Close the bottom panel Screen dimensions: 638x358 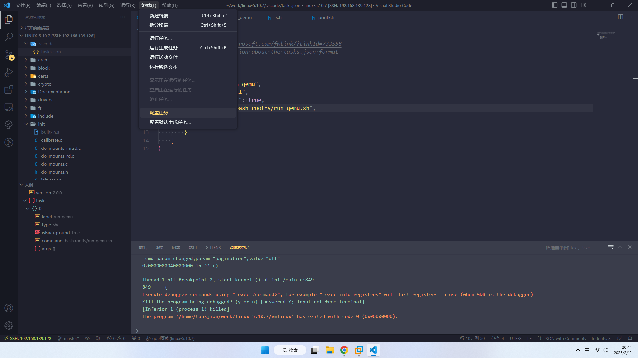coord(630,247)
